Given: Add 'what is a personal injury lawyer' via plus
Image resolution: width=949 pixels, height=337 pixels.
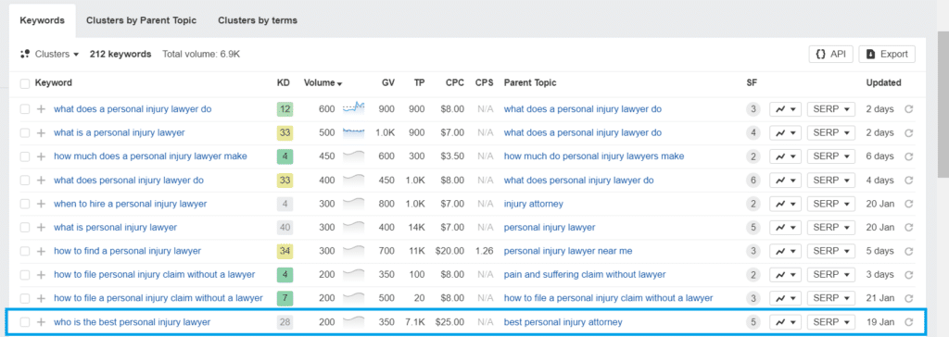Looking at the screenshot, I should pos(41,133).
